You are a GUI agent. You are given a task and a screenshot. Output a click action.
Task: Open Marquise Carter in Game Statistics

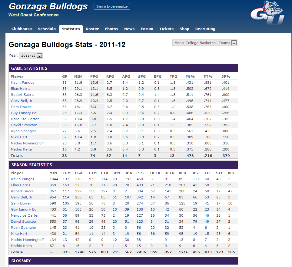[25, 119]
